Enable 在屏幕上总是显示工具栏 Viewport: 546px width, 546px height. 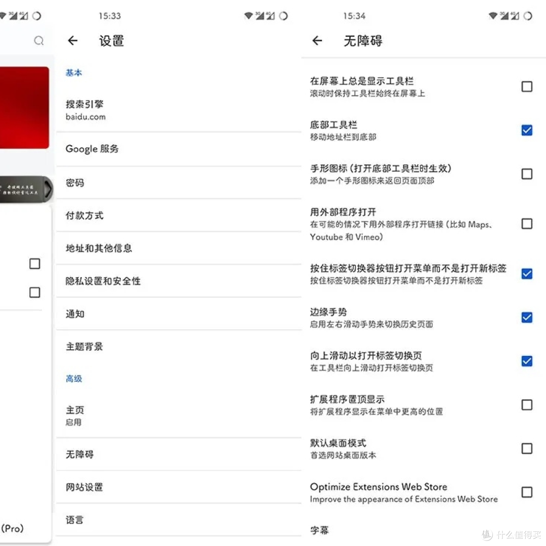click(x=527, y=86)
